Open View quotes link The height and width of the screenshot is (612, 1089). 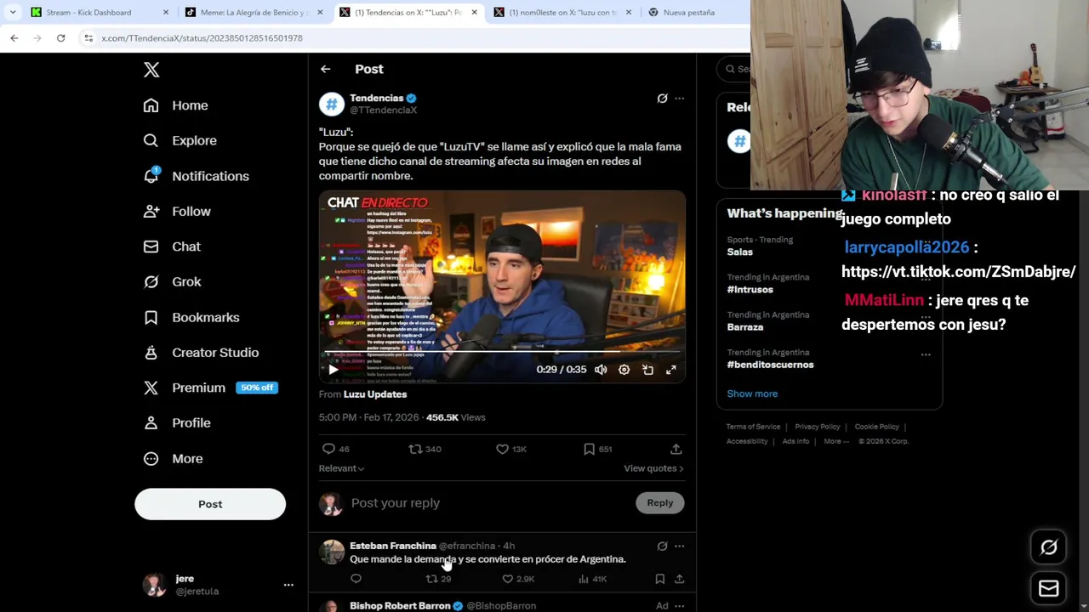coord(653,468)
